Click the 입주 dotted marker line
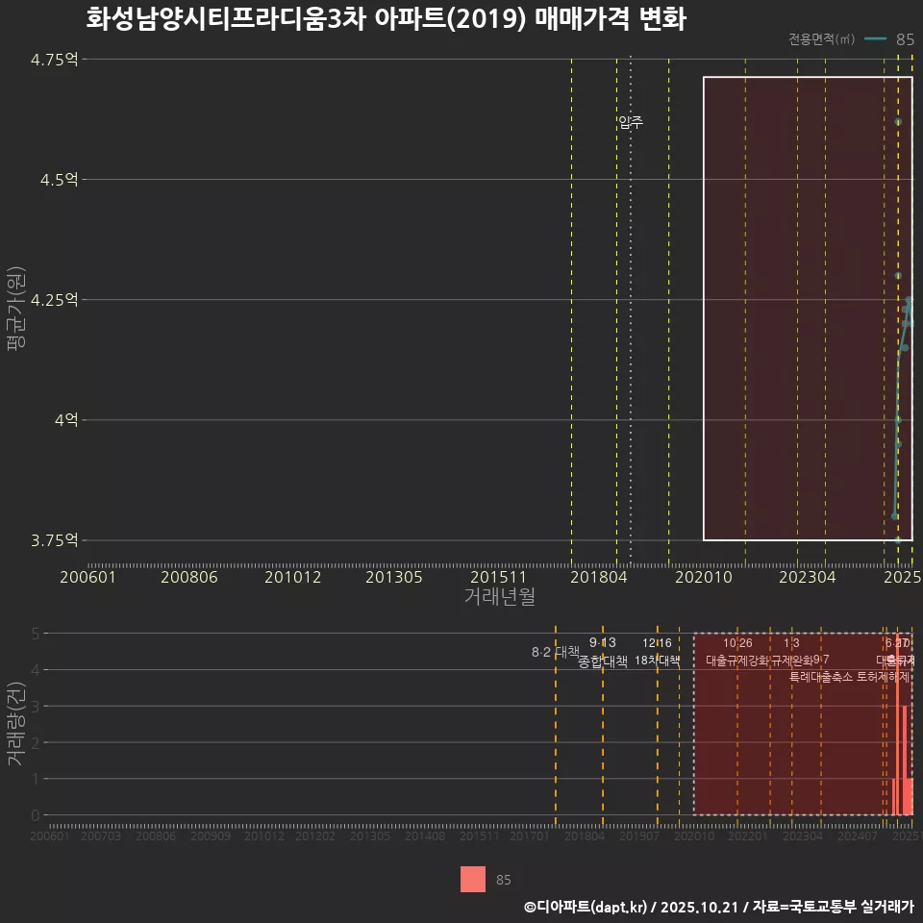Screen dimensions: 923x923 (x=631, y=123)
